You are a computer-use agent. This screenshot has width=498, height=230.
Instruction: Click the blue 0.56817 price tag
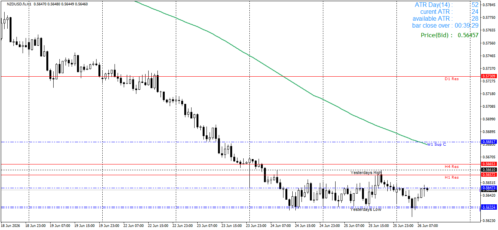coord(489,142)
